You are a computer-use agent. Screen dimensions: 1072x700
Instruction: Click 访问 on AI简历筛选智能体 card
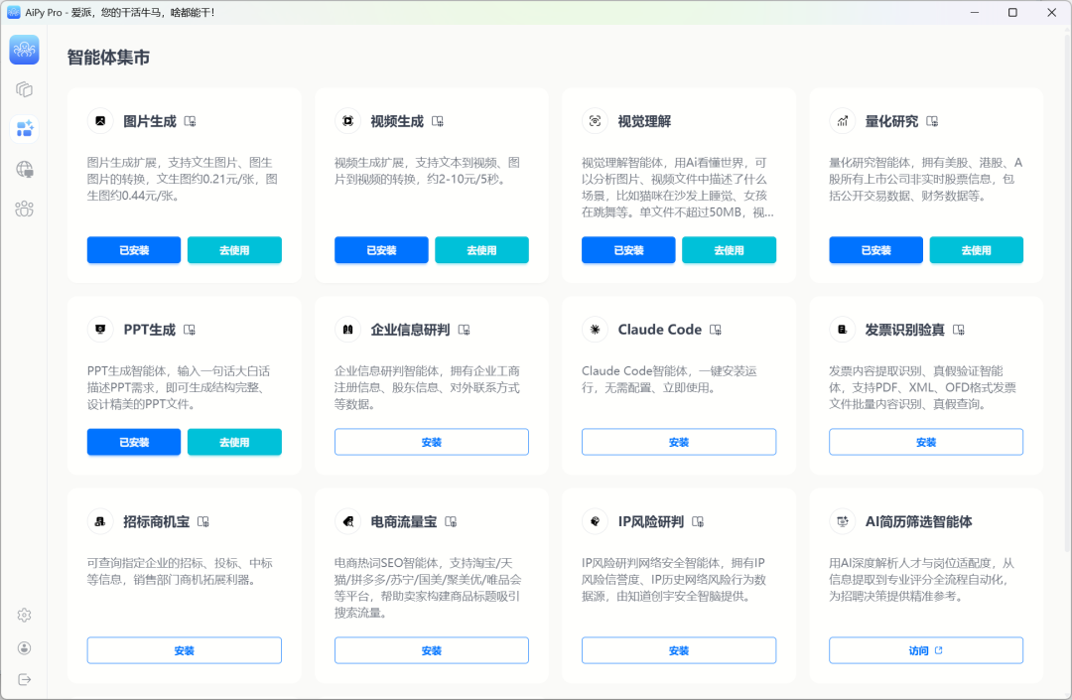926,650
